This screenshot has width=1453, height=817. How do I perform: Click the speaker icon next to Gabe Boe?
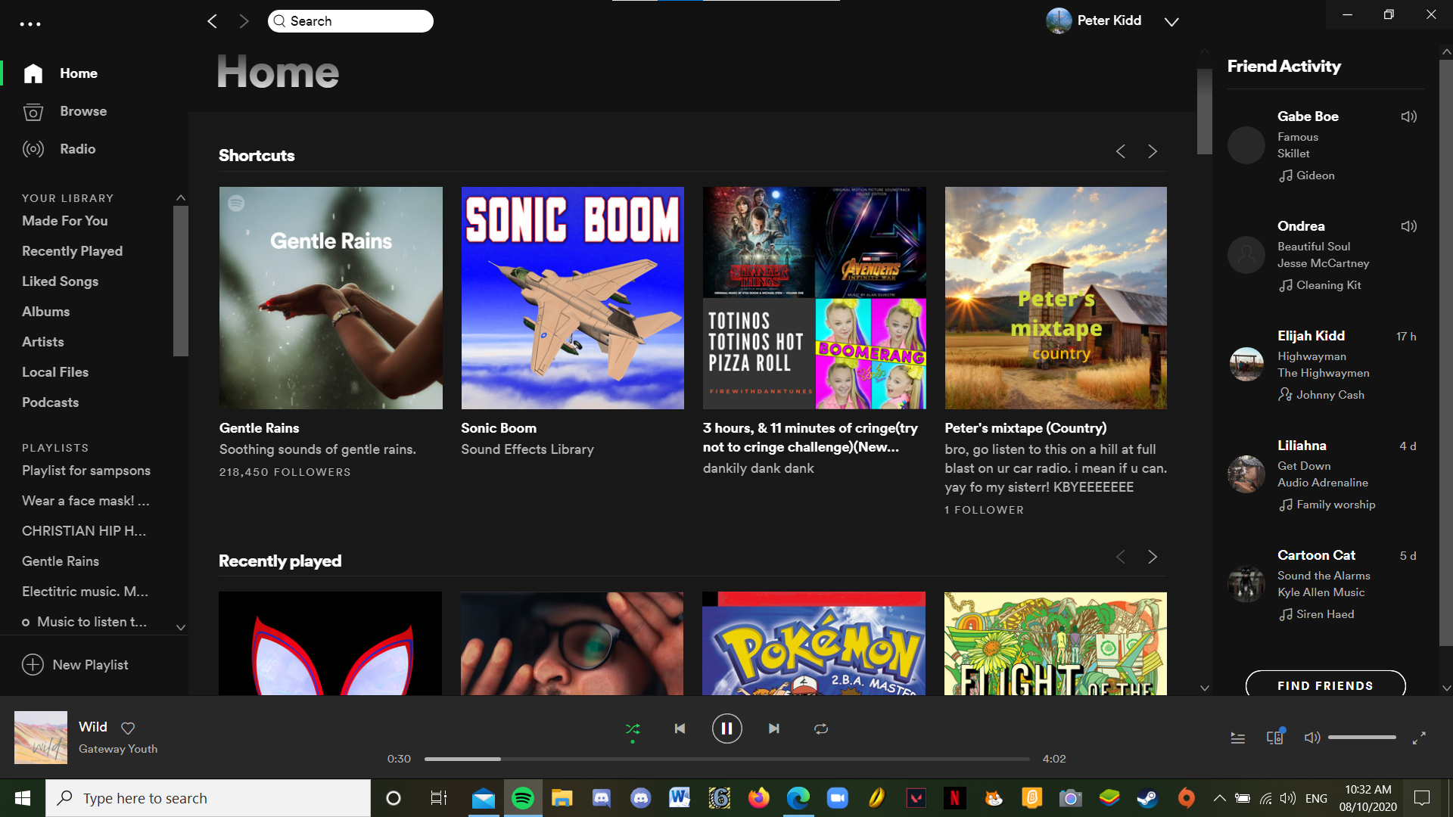(1408, 116)
